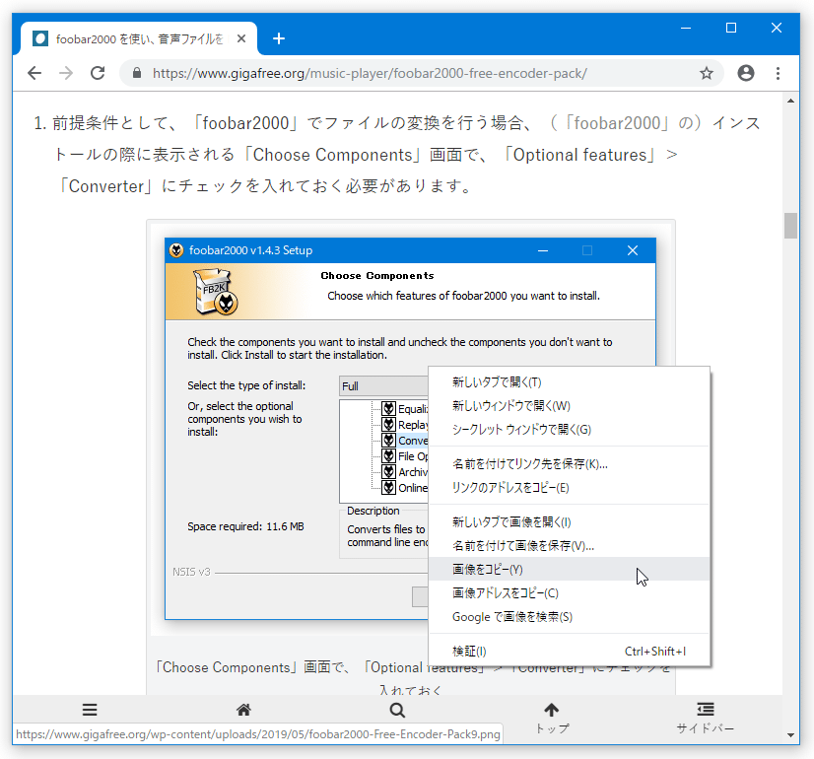
Task: Select リンクのアドレスをコピー(E)
Action: click(x=569, y=488)
